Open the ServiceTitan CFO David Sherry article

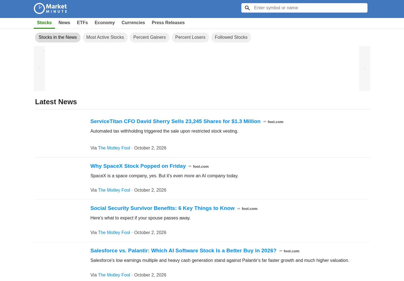175,121
